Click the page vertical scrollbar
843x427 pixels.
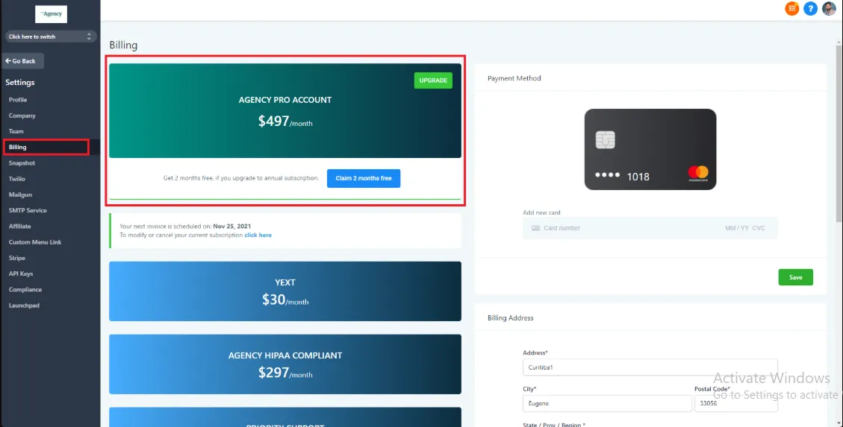[x=839, y=133]
